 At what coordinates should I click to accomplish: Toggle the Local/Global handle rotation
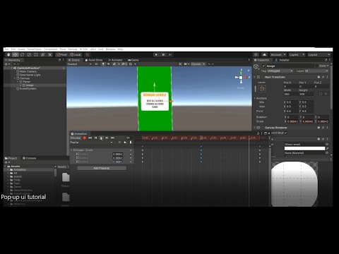click(x=76, y=54)
